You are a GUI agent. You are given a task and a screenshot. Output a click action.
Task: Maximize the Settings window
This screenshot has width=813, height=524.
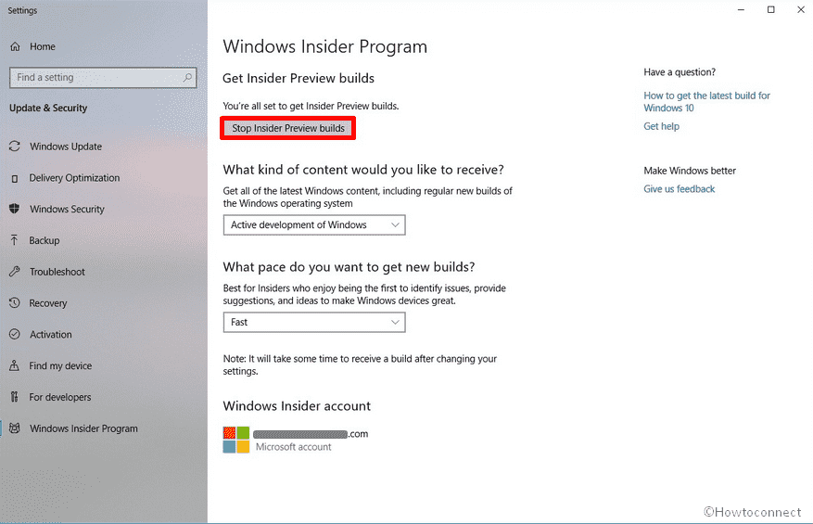tap(771, 10)
